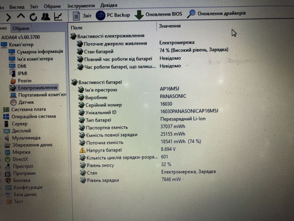The image size is (294, 221).
Task: Switch to the Обране tab
Action: pyautogui.click(x=21, y=28)
